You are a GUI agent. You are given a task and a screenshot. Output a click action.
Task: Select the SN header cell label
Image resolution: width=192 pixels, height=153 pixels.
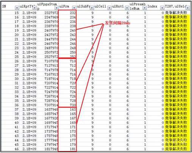coord(4,6)
